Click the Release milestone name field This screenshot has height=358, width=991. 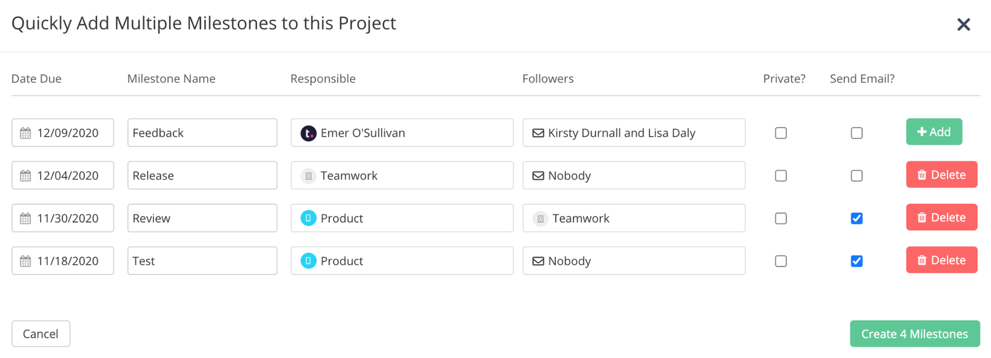pos(202,176)
